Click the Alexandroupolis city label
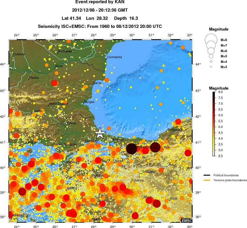247x228 pixels. tap(65, 144)
